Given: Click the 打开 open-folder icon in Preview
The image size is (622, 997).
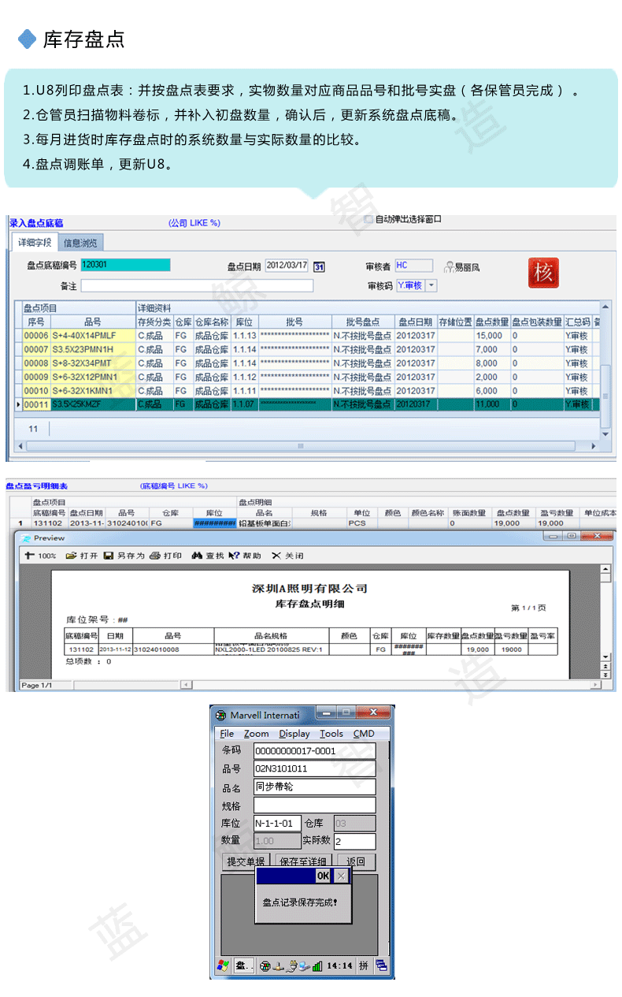Looking at the screenshot, I should point(71,556).
